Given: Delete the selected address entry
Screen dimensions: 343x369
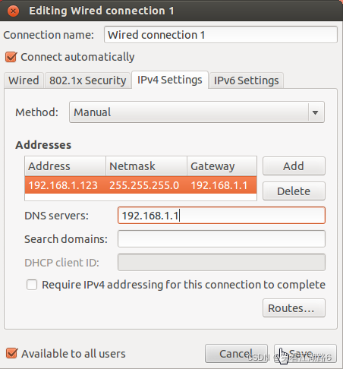Looking at the screenshot, I should click(294, 191).
